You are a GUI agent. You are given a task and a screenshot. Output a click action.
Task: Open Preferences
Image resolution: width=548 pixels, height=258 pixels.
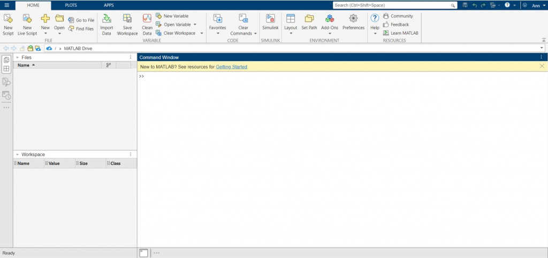coord(353,22)
